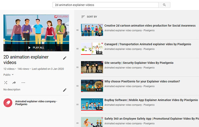
Task: Click the '12 videos' count text
Action: 9,69
